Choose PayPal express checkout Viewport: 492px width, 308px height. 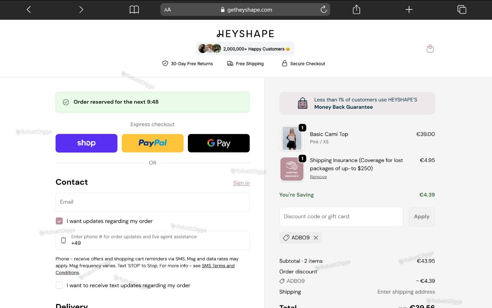[x=152, y=143]
